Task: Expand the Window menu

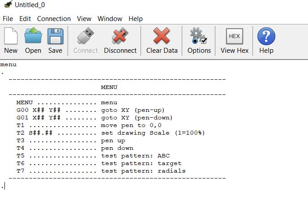Action: (110, 19)
